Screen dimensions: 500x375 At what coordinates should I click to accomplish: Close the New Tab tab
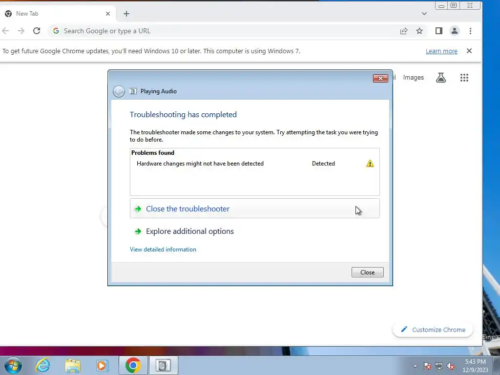[108, 14]
